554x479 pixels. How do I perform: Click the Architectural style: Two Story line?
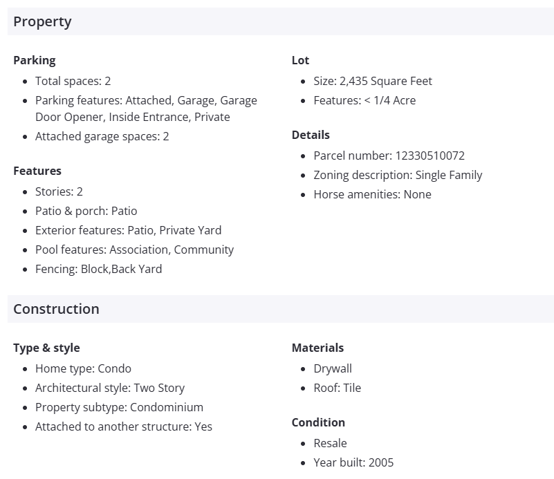[110, 388]
